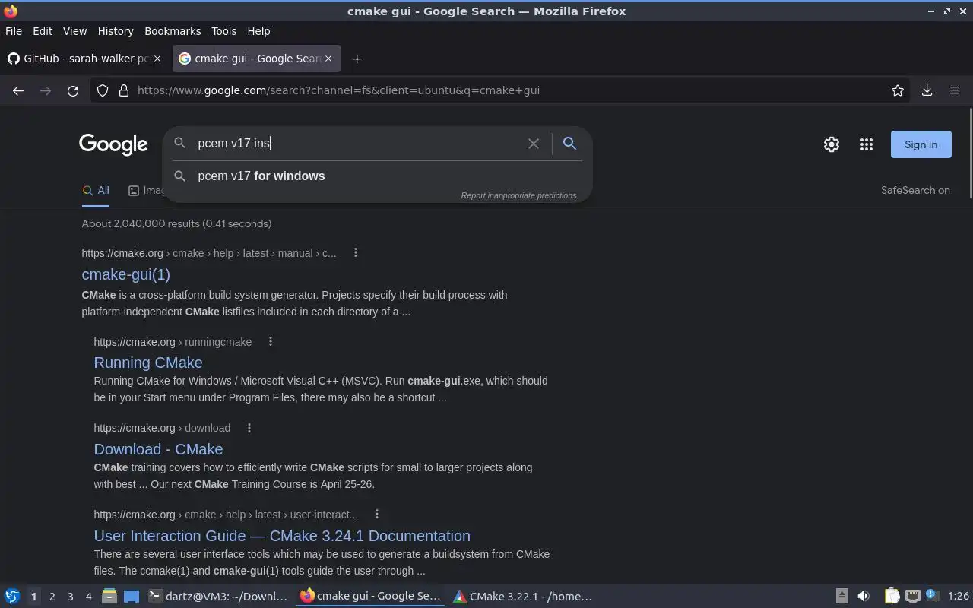Image resolution: width=973 pixels, height=608 pixels.
Task: Click the Sign in button
Action: tap(921, 144)
